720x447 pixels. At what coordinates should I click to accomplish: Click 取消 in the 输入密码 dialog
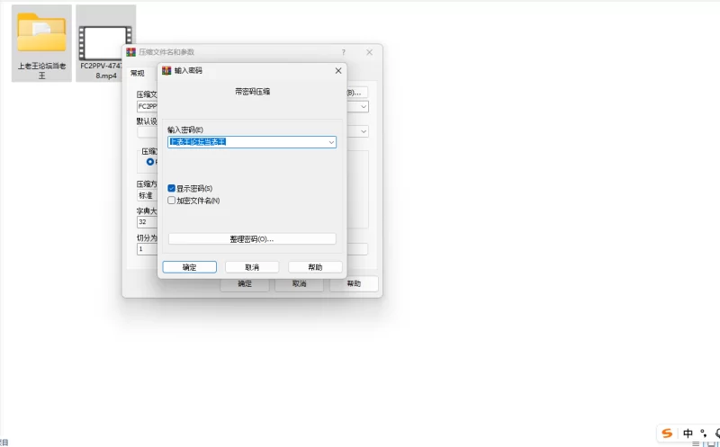(x=252, y=267)
